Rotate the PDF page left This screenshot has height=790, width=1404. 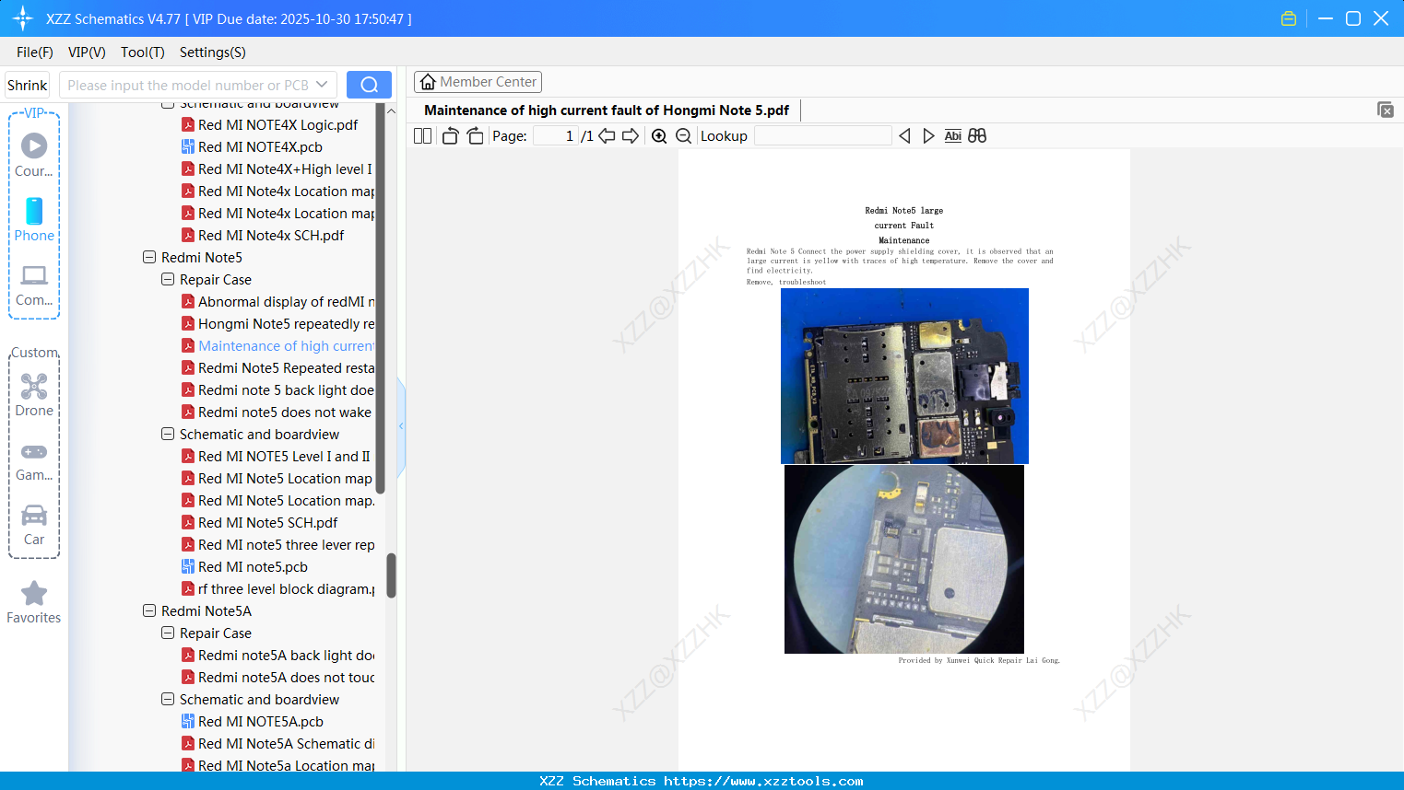[450, 134]
